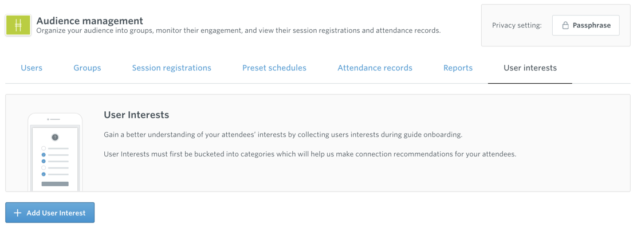Click the green Audience management logo icon
The width and height of the screenshot is (637, 227).
coord(18,25)
